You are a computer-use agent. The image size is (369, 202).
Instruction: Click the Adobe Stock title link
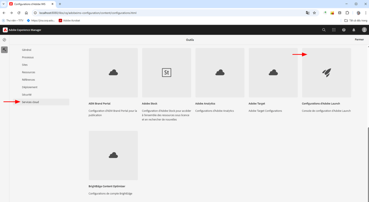[150, 103]
